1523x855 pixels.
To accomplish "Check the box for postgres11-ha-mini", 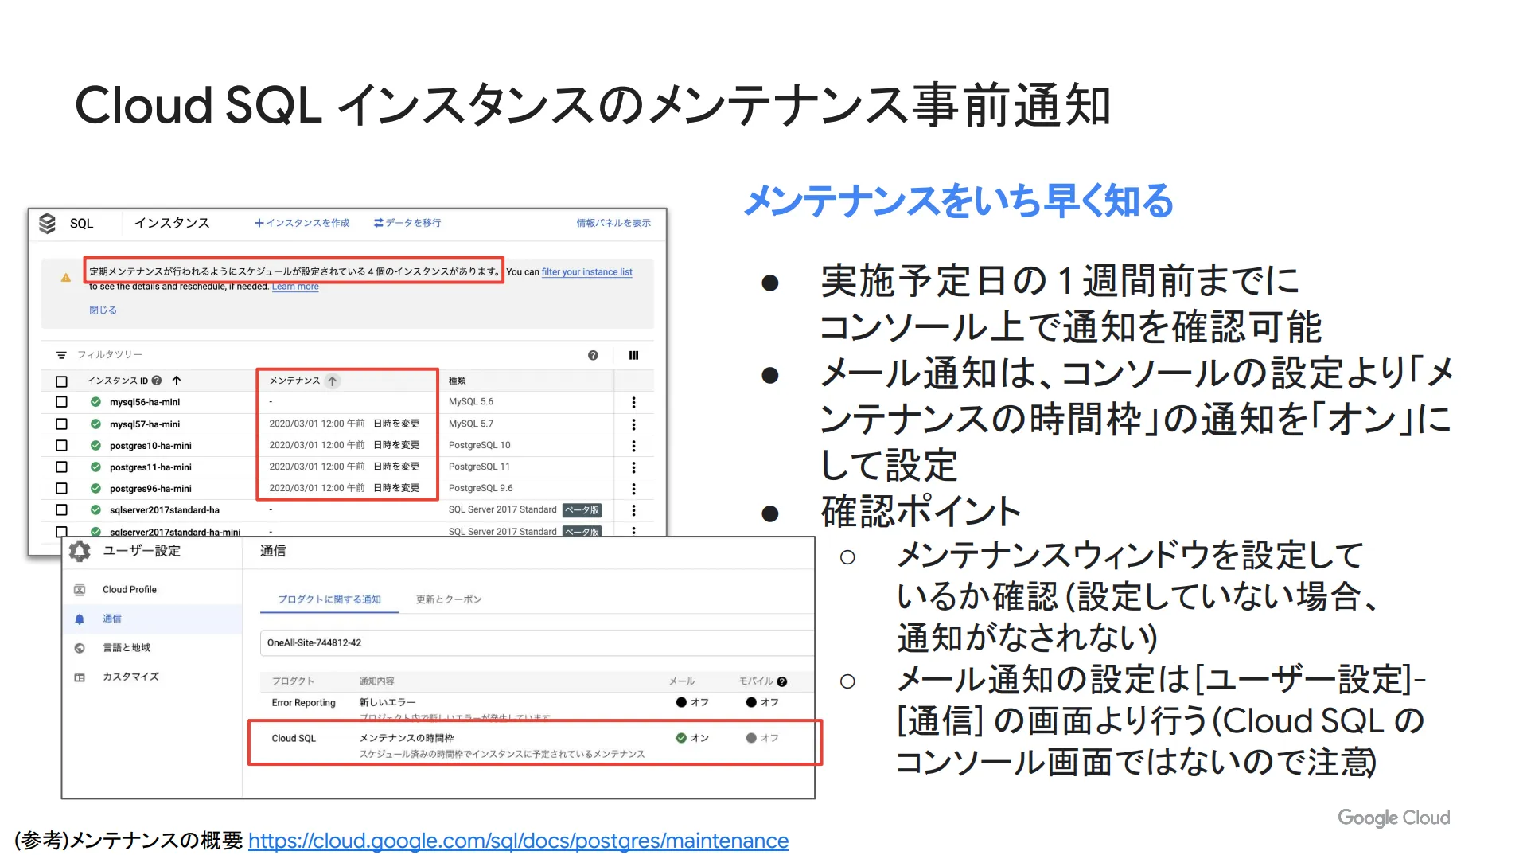I will click(x=61, y=467).
